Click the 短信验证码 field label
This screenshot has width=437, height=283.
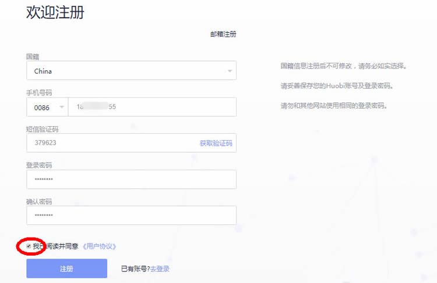(42, 129)
